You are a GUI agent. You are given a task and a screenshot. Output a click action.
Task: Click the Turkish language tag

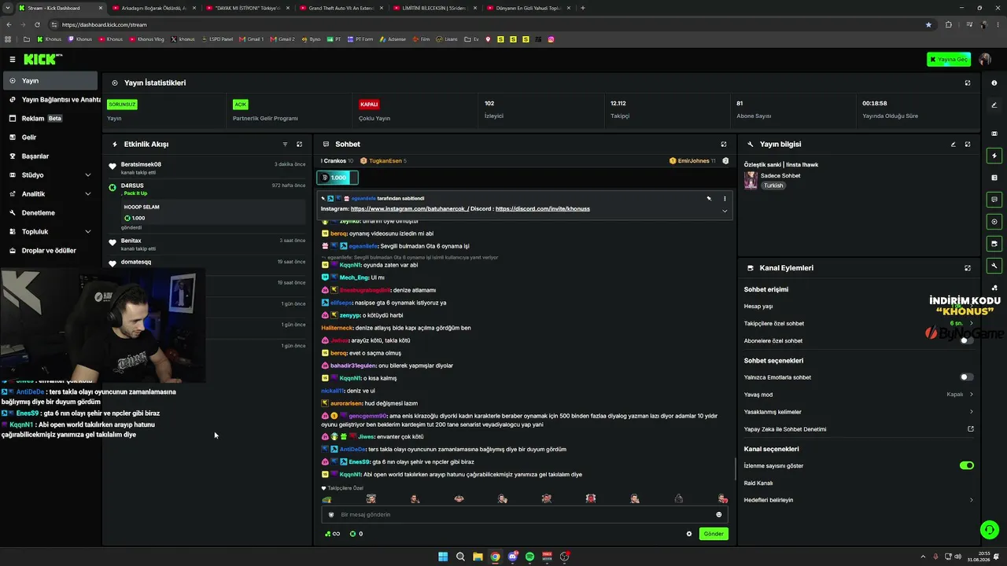pos(773,186)
